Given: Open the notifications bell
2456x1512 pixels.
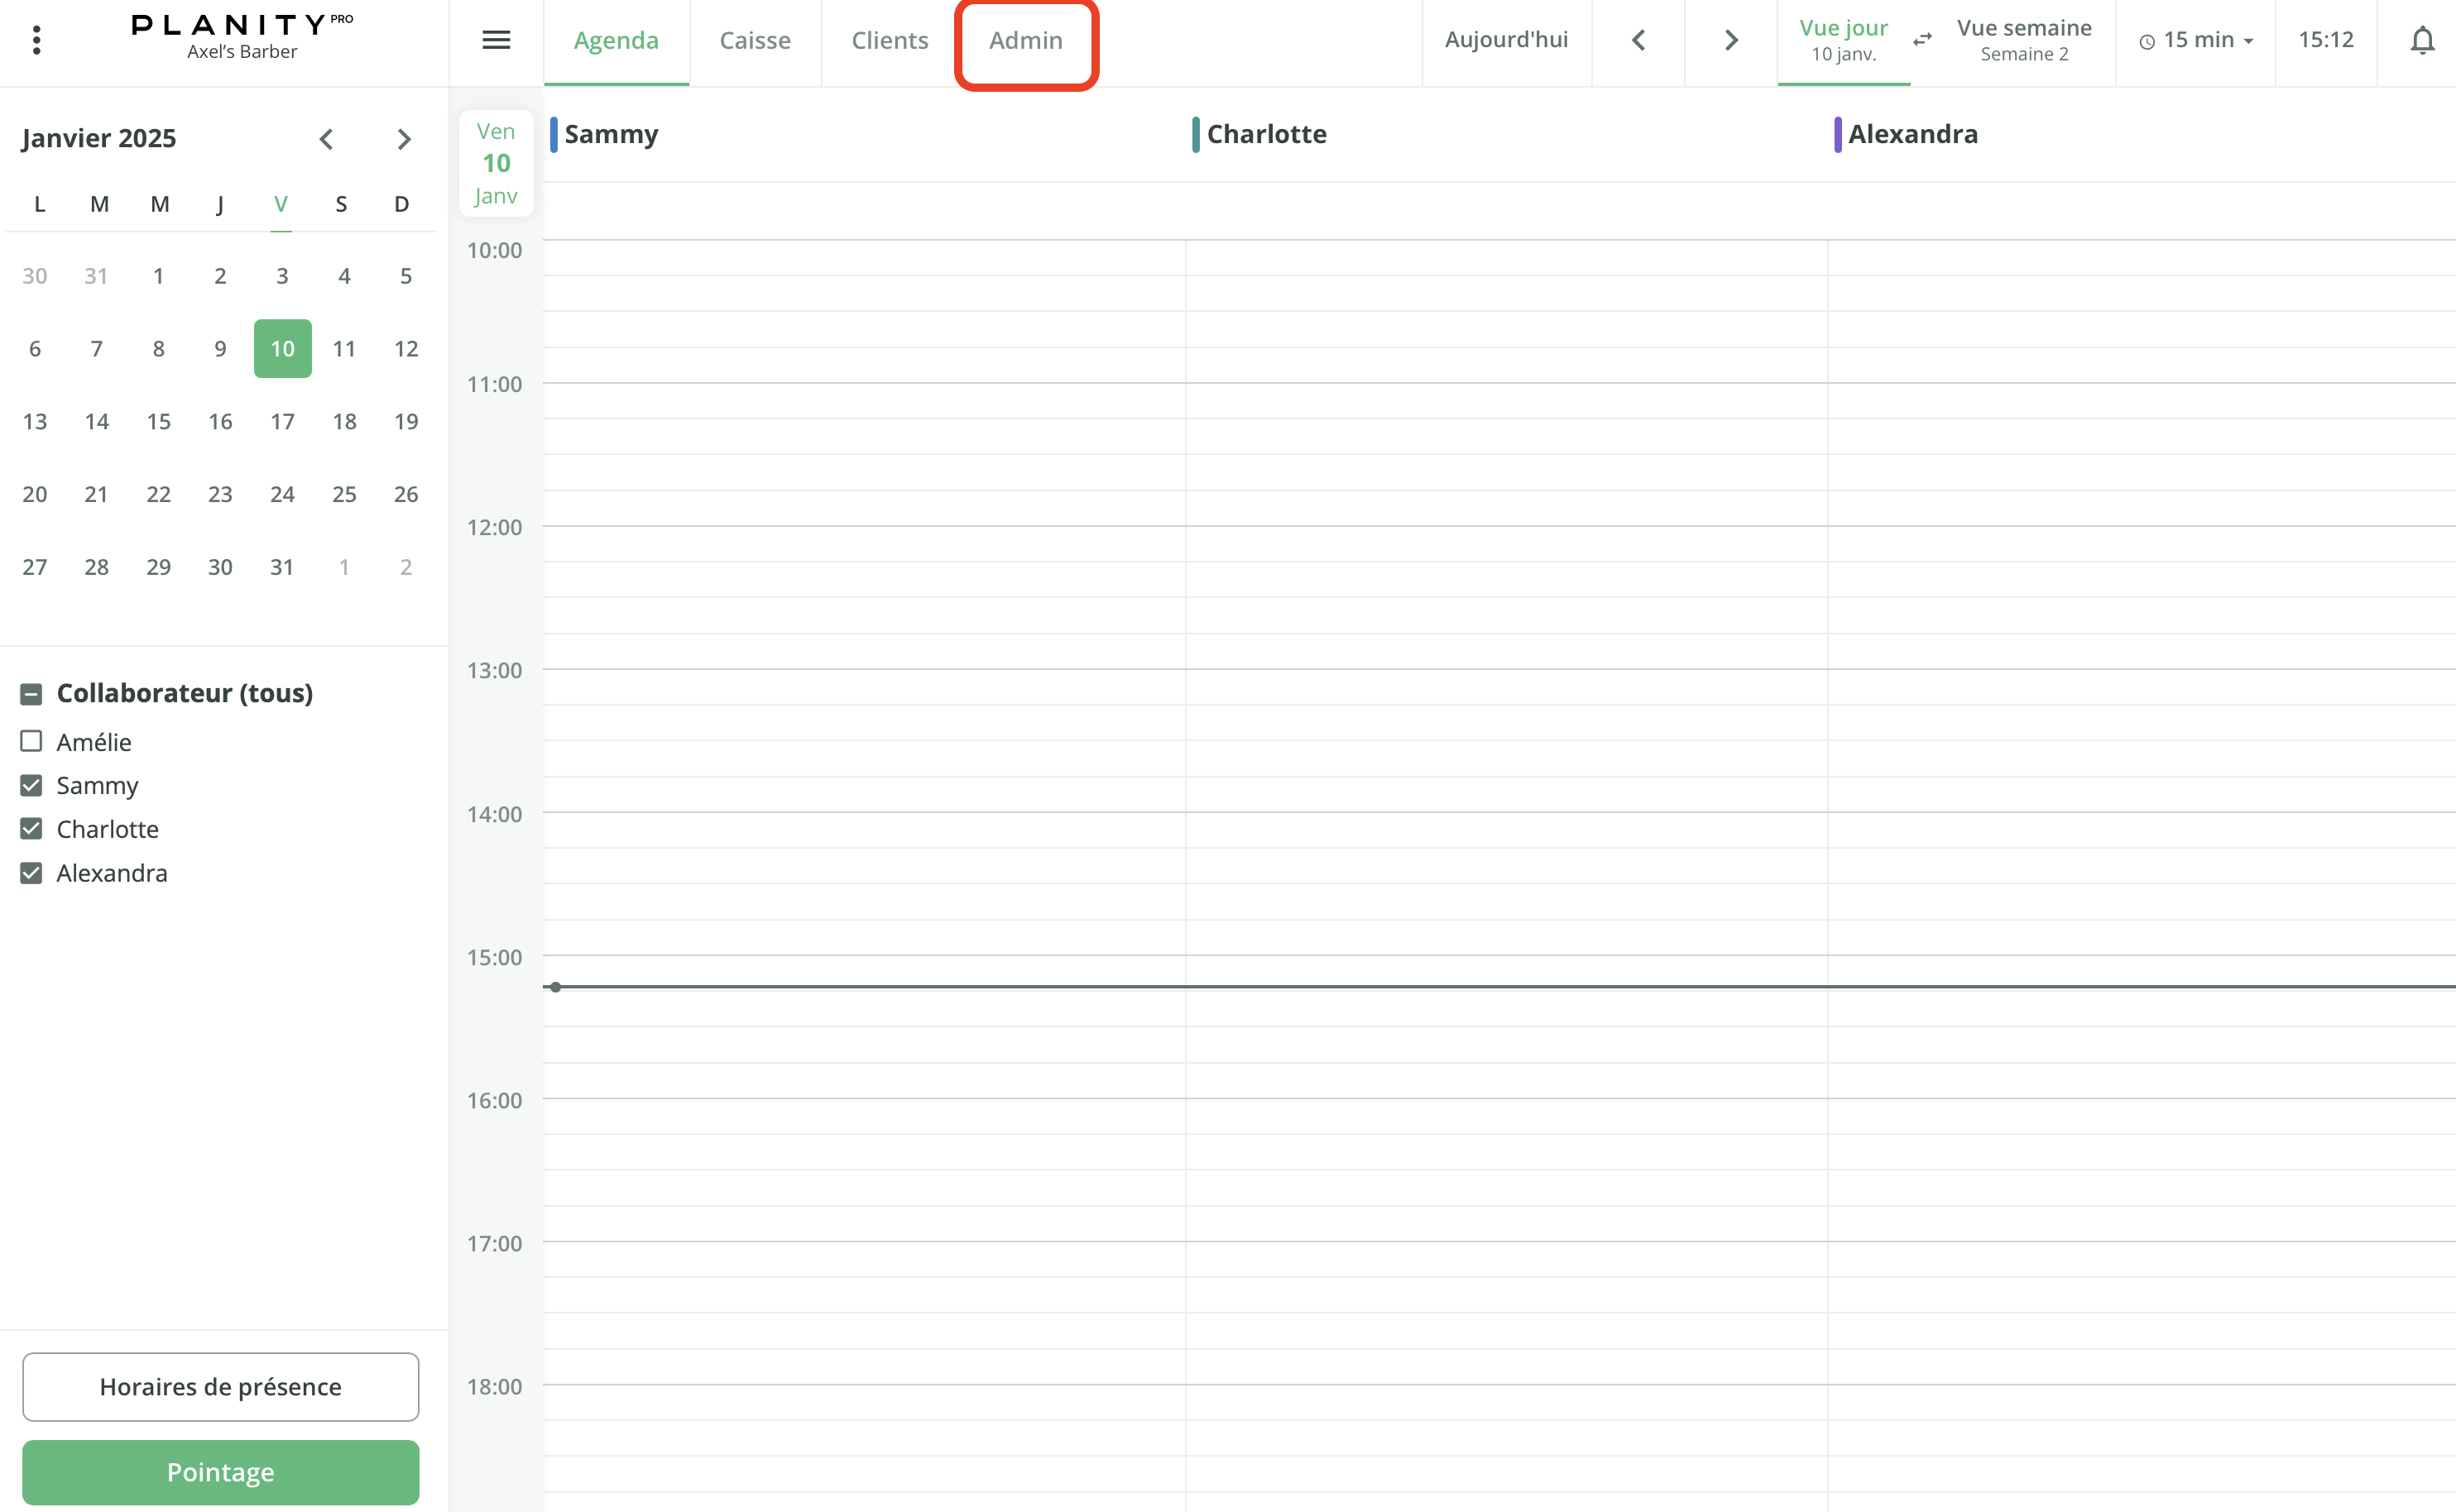Looking at the screenshot, I should click(2421, 41).
